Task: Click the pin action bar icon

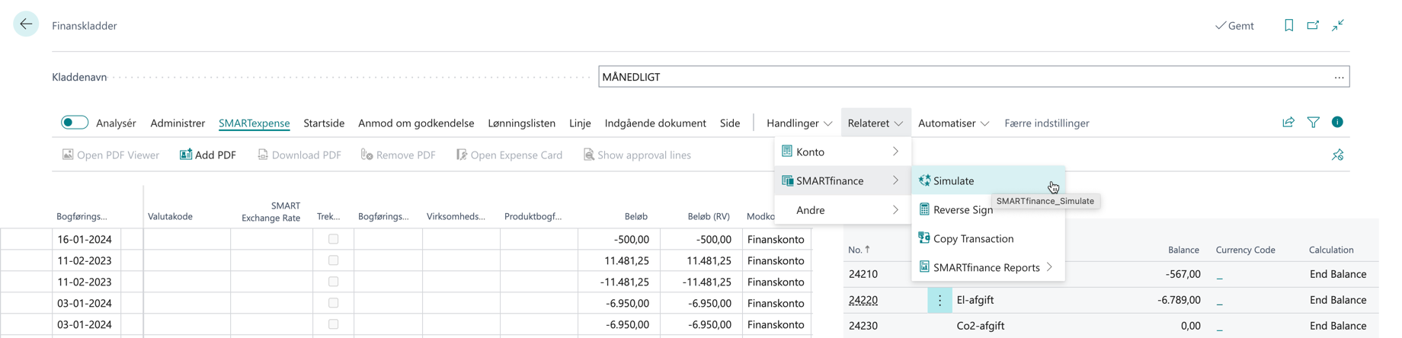Action: (1337, 155)
